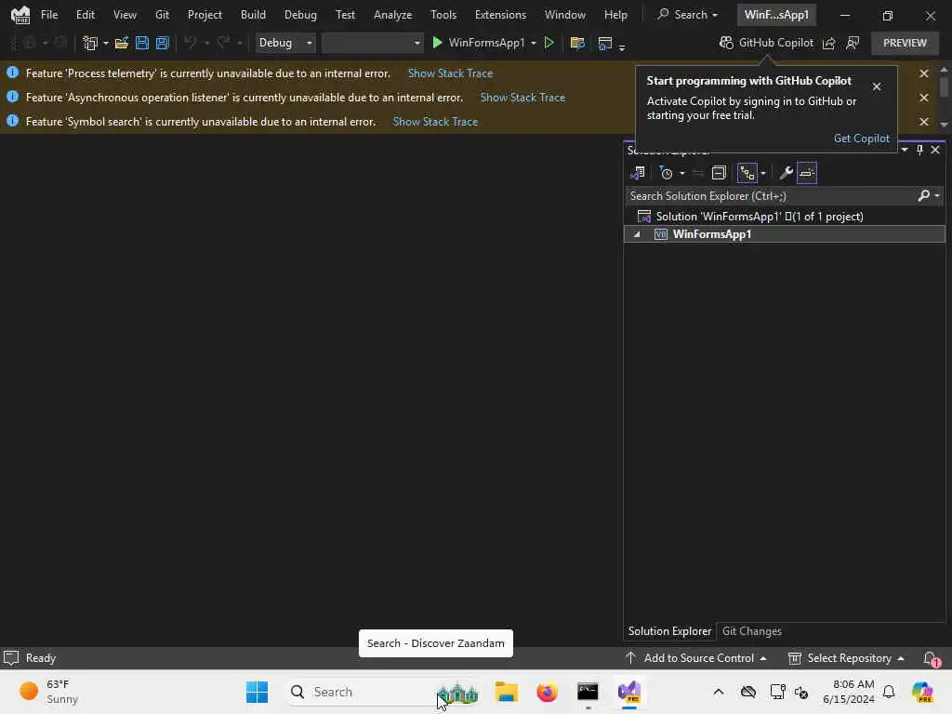Dismiss the Process telemetry error infobar
Image resolution: width=952 pixels, height=714 pixels.
tap(924, 73)
